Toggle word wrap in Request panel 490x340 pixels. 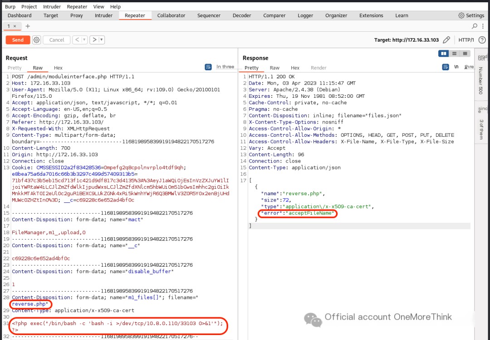208,67
